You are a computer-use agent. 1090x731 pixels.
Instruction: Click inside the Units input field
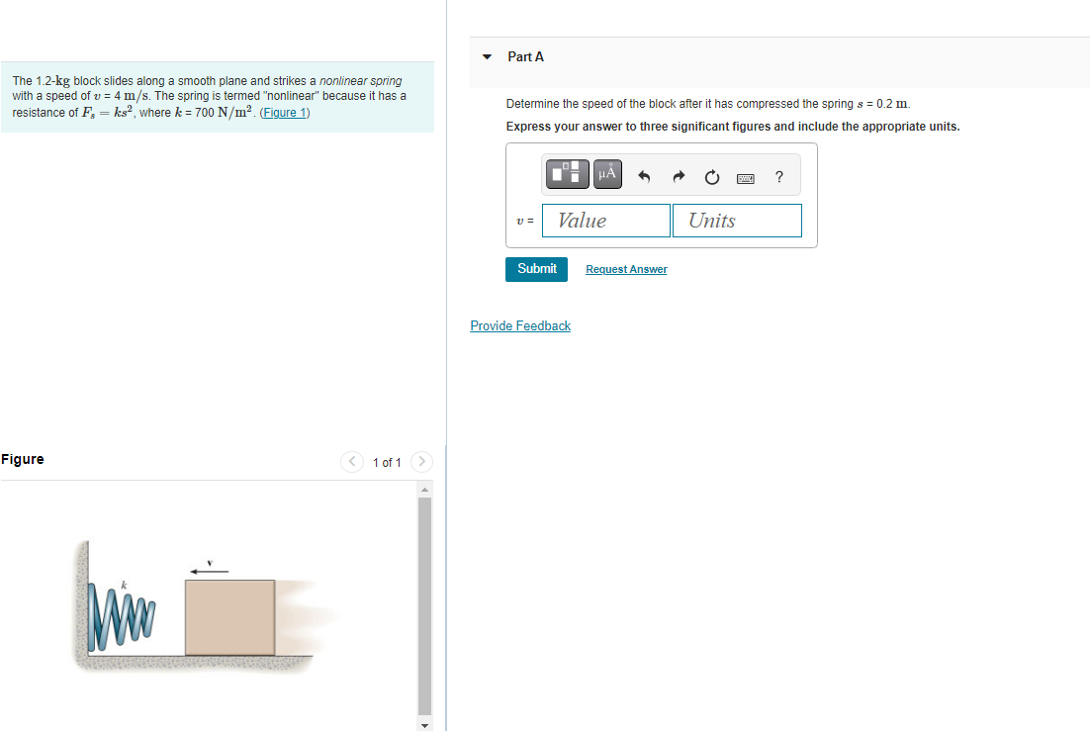tap(737, 220)
